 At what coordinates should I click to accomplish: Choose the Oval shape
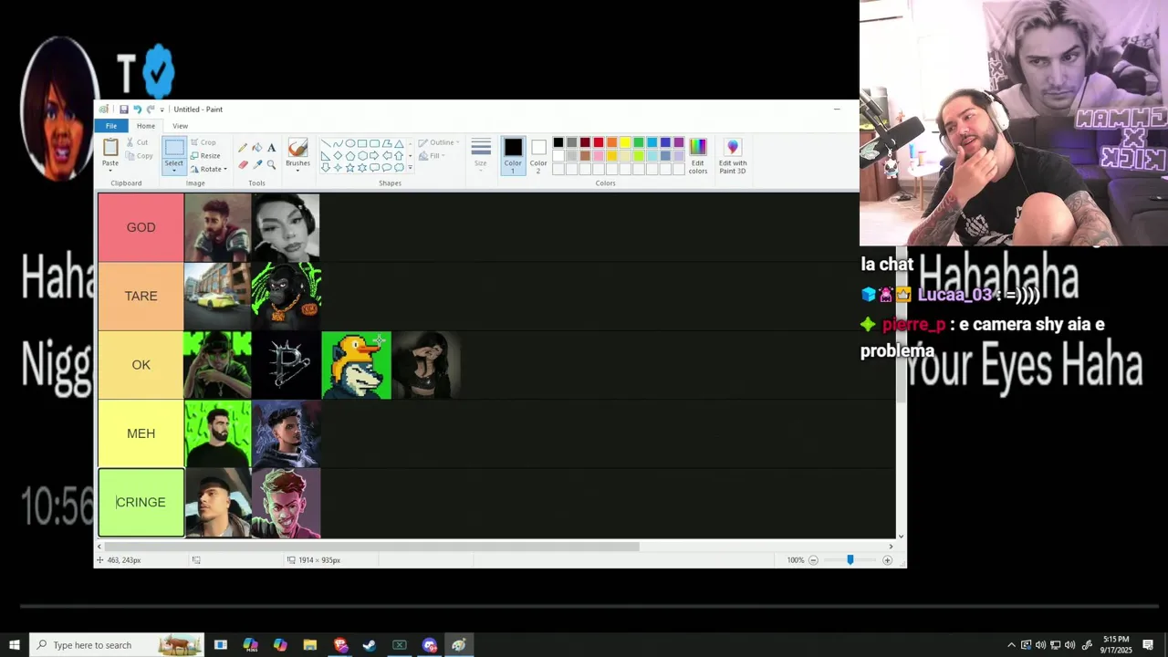[349, 143]
